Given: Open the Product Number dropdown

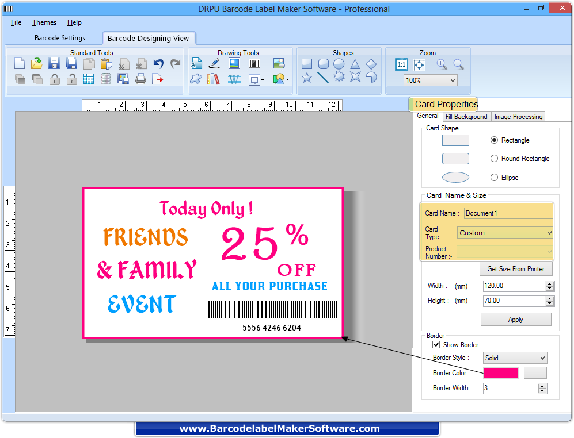Looking at the screenshot, I should coord(549,252).
